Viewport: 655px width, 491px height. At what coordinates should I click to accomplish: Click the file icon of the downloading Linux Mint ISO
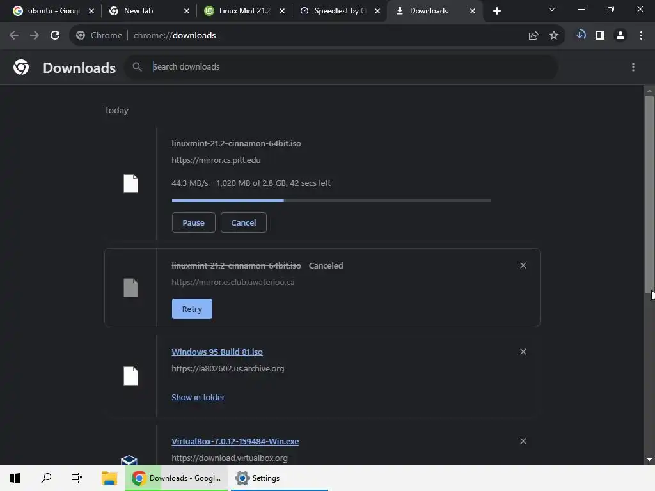pyautogui.click(x=130, y=183)
